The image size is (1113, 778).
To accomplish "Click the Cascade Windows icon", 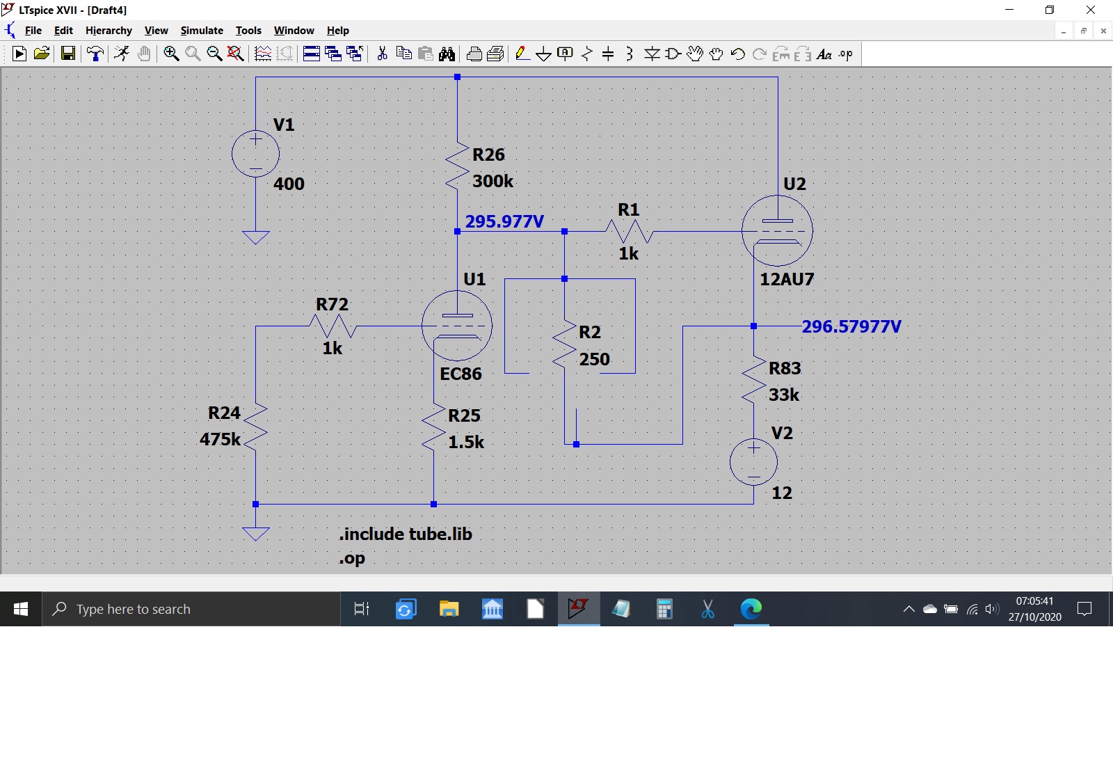I will 333,54.
